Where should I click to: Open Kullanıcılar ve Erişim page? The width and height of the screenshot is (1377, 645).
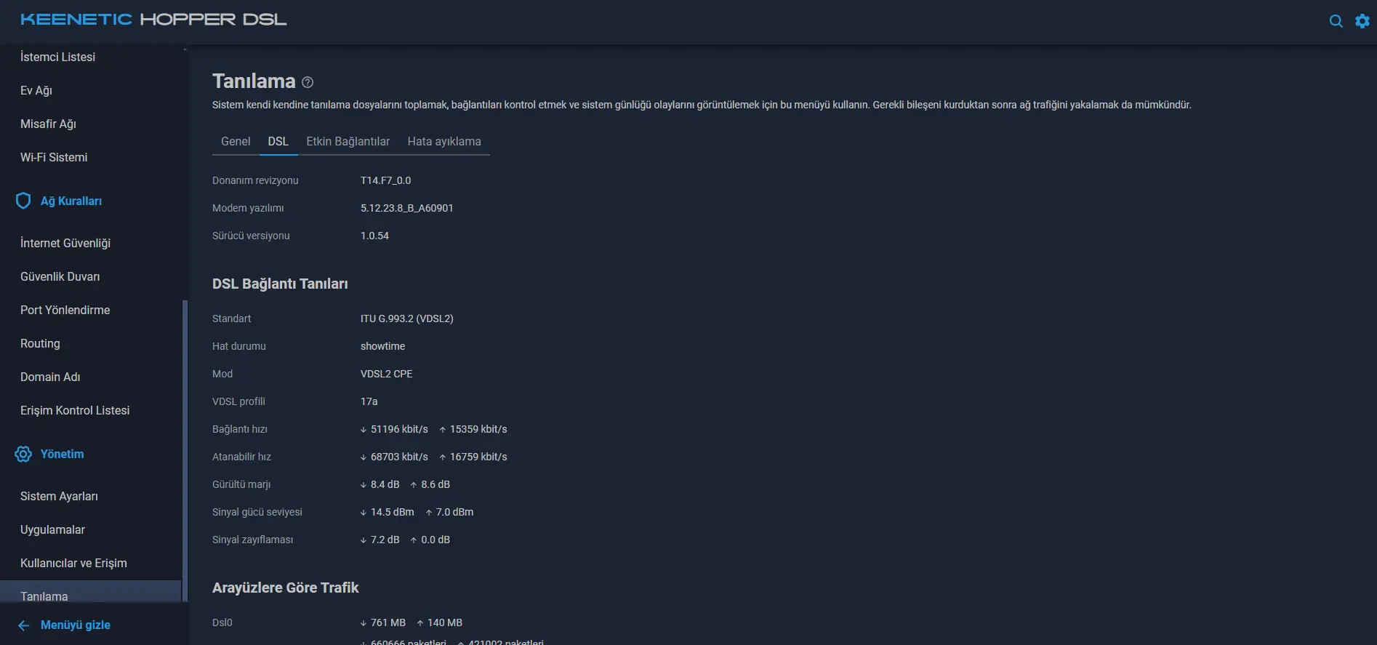point(73,563)
